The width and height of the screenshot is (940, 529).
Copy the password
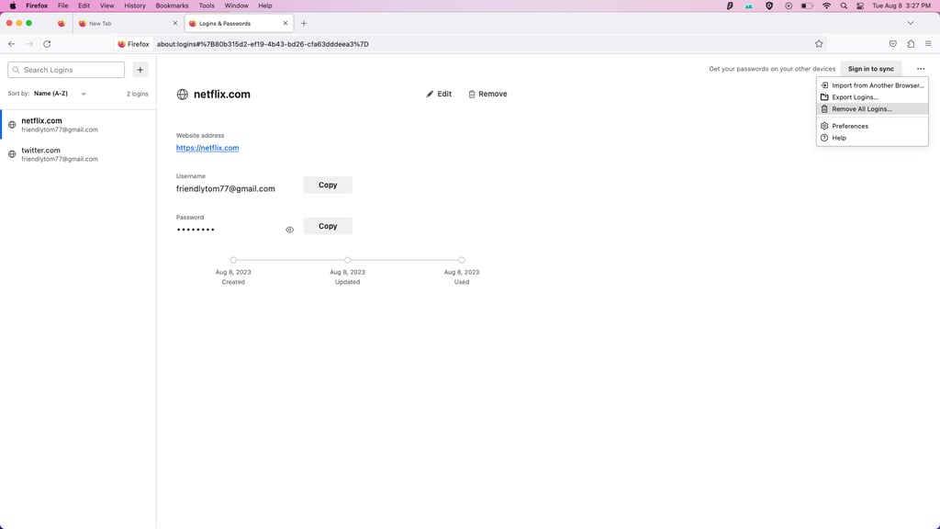click(x=328, y=226)
